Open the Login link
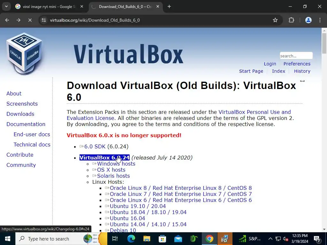 tap(270, 64)
